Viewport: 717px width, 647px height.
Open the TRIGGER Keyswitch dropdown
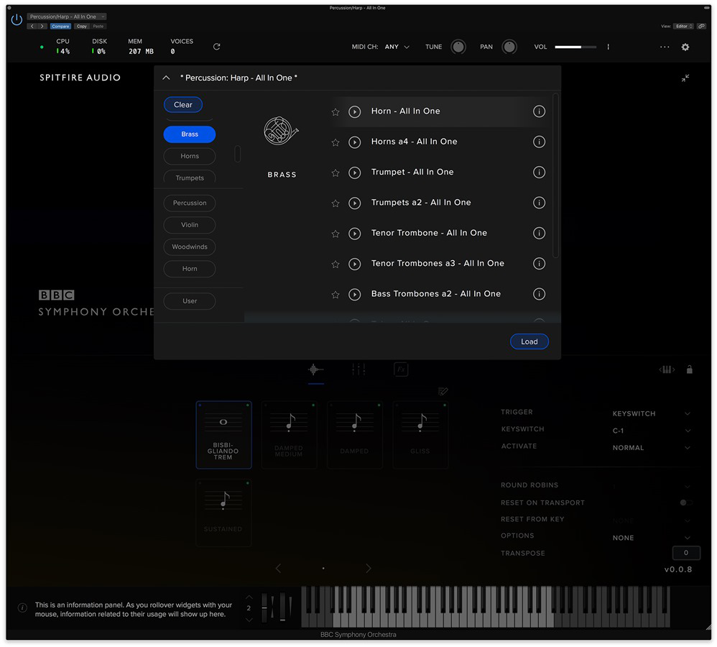click(x=651, y=413)
